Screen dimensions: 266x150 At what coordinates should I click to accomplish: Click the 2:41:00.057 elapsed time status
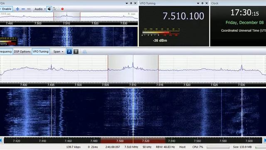[x=113, y=147]
